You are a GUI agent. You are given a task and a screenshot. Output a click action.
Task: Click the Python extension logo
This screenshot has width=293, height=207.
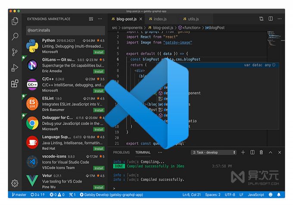(x=32, y=46)
